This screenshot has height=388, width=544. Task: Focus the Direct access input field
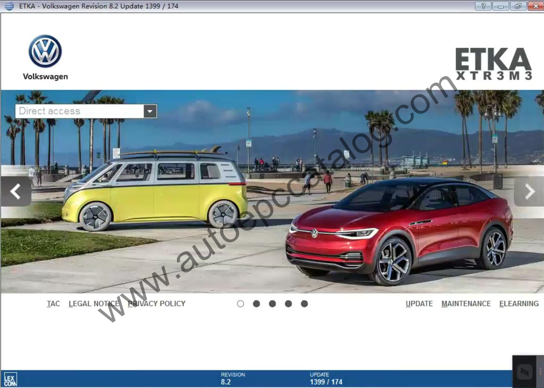(x=80, y=111)
